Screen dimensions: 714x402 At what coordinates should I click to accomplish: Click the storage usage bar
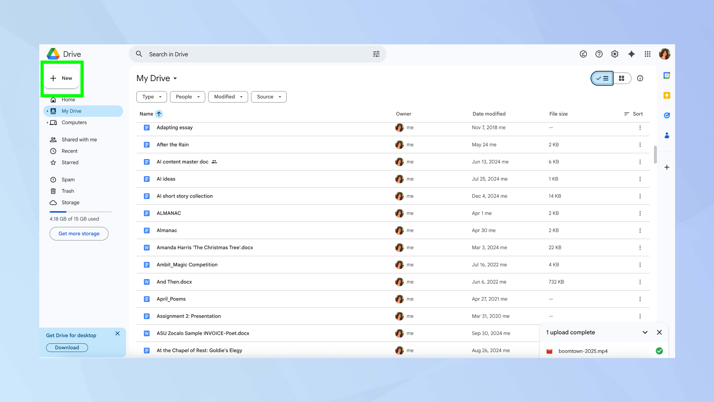click(80, 212)
